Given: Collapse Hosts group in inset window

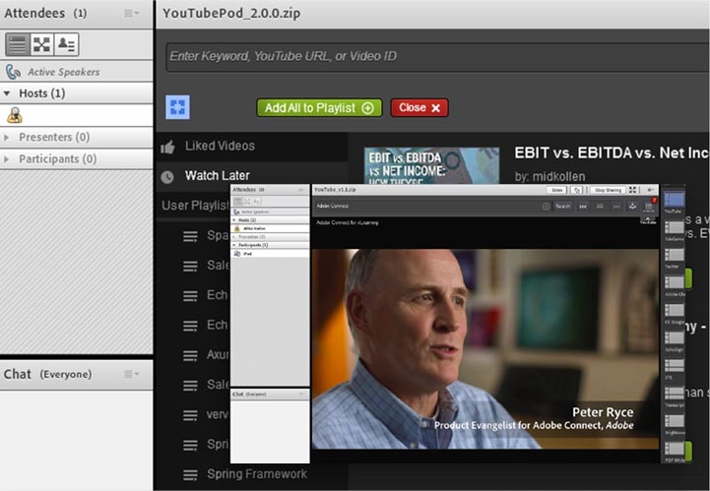Looking at the screenshot, I should [x=234, y=220].
